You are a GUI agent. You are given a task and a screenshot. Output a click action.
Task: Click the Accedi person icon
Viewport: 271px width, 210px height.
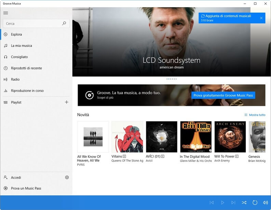[6, 177]
